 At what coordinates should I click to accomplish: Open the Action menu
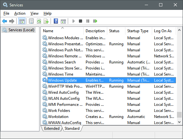pyautogui.click(x=20, y=13)
